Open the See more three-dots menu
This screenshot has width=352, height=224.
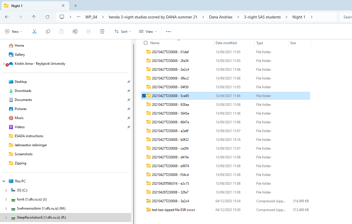[x=168, y=32]
